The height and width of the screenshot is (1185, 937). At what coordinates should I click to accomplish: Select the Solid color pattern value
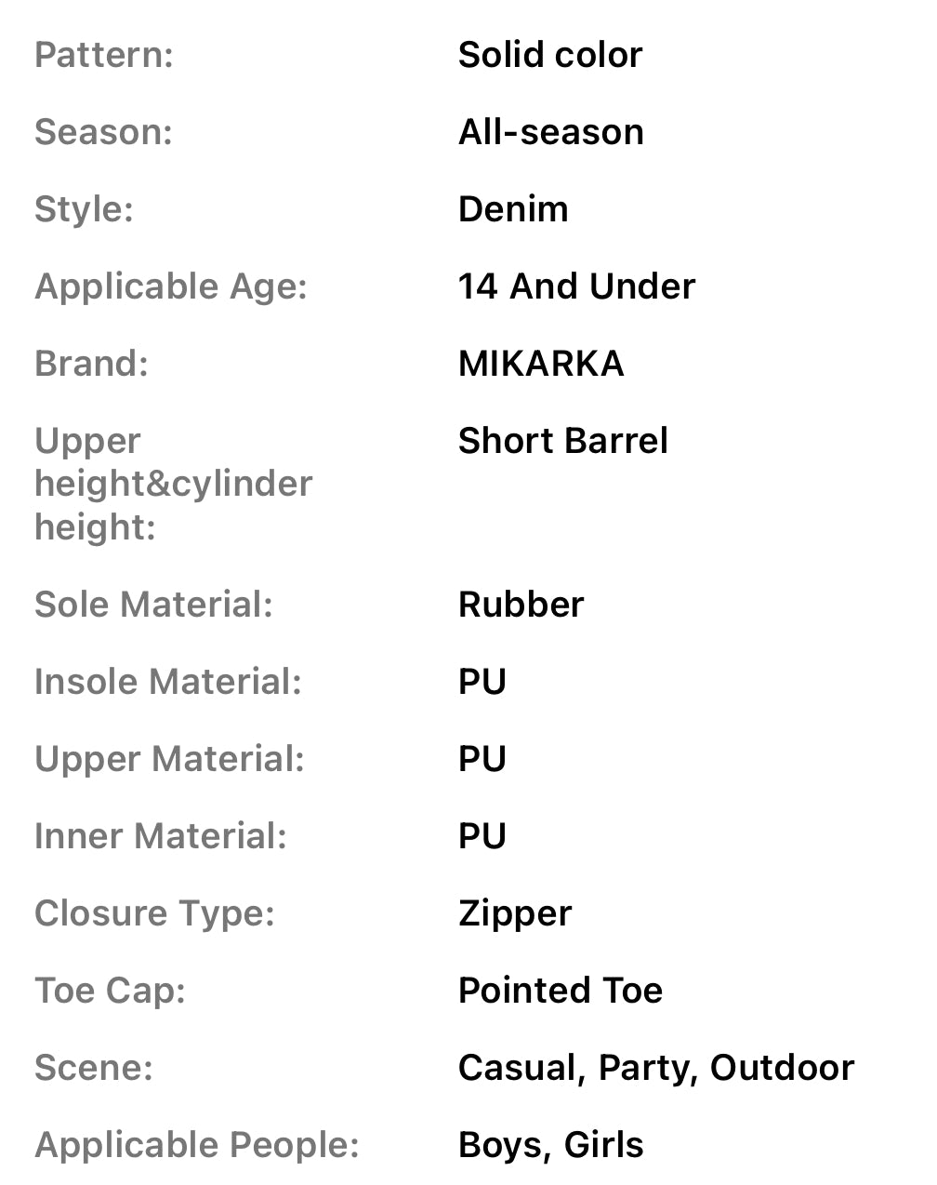tap(550, 55)
